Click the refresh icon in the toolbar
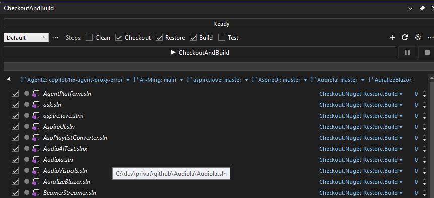 [405, 38]
